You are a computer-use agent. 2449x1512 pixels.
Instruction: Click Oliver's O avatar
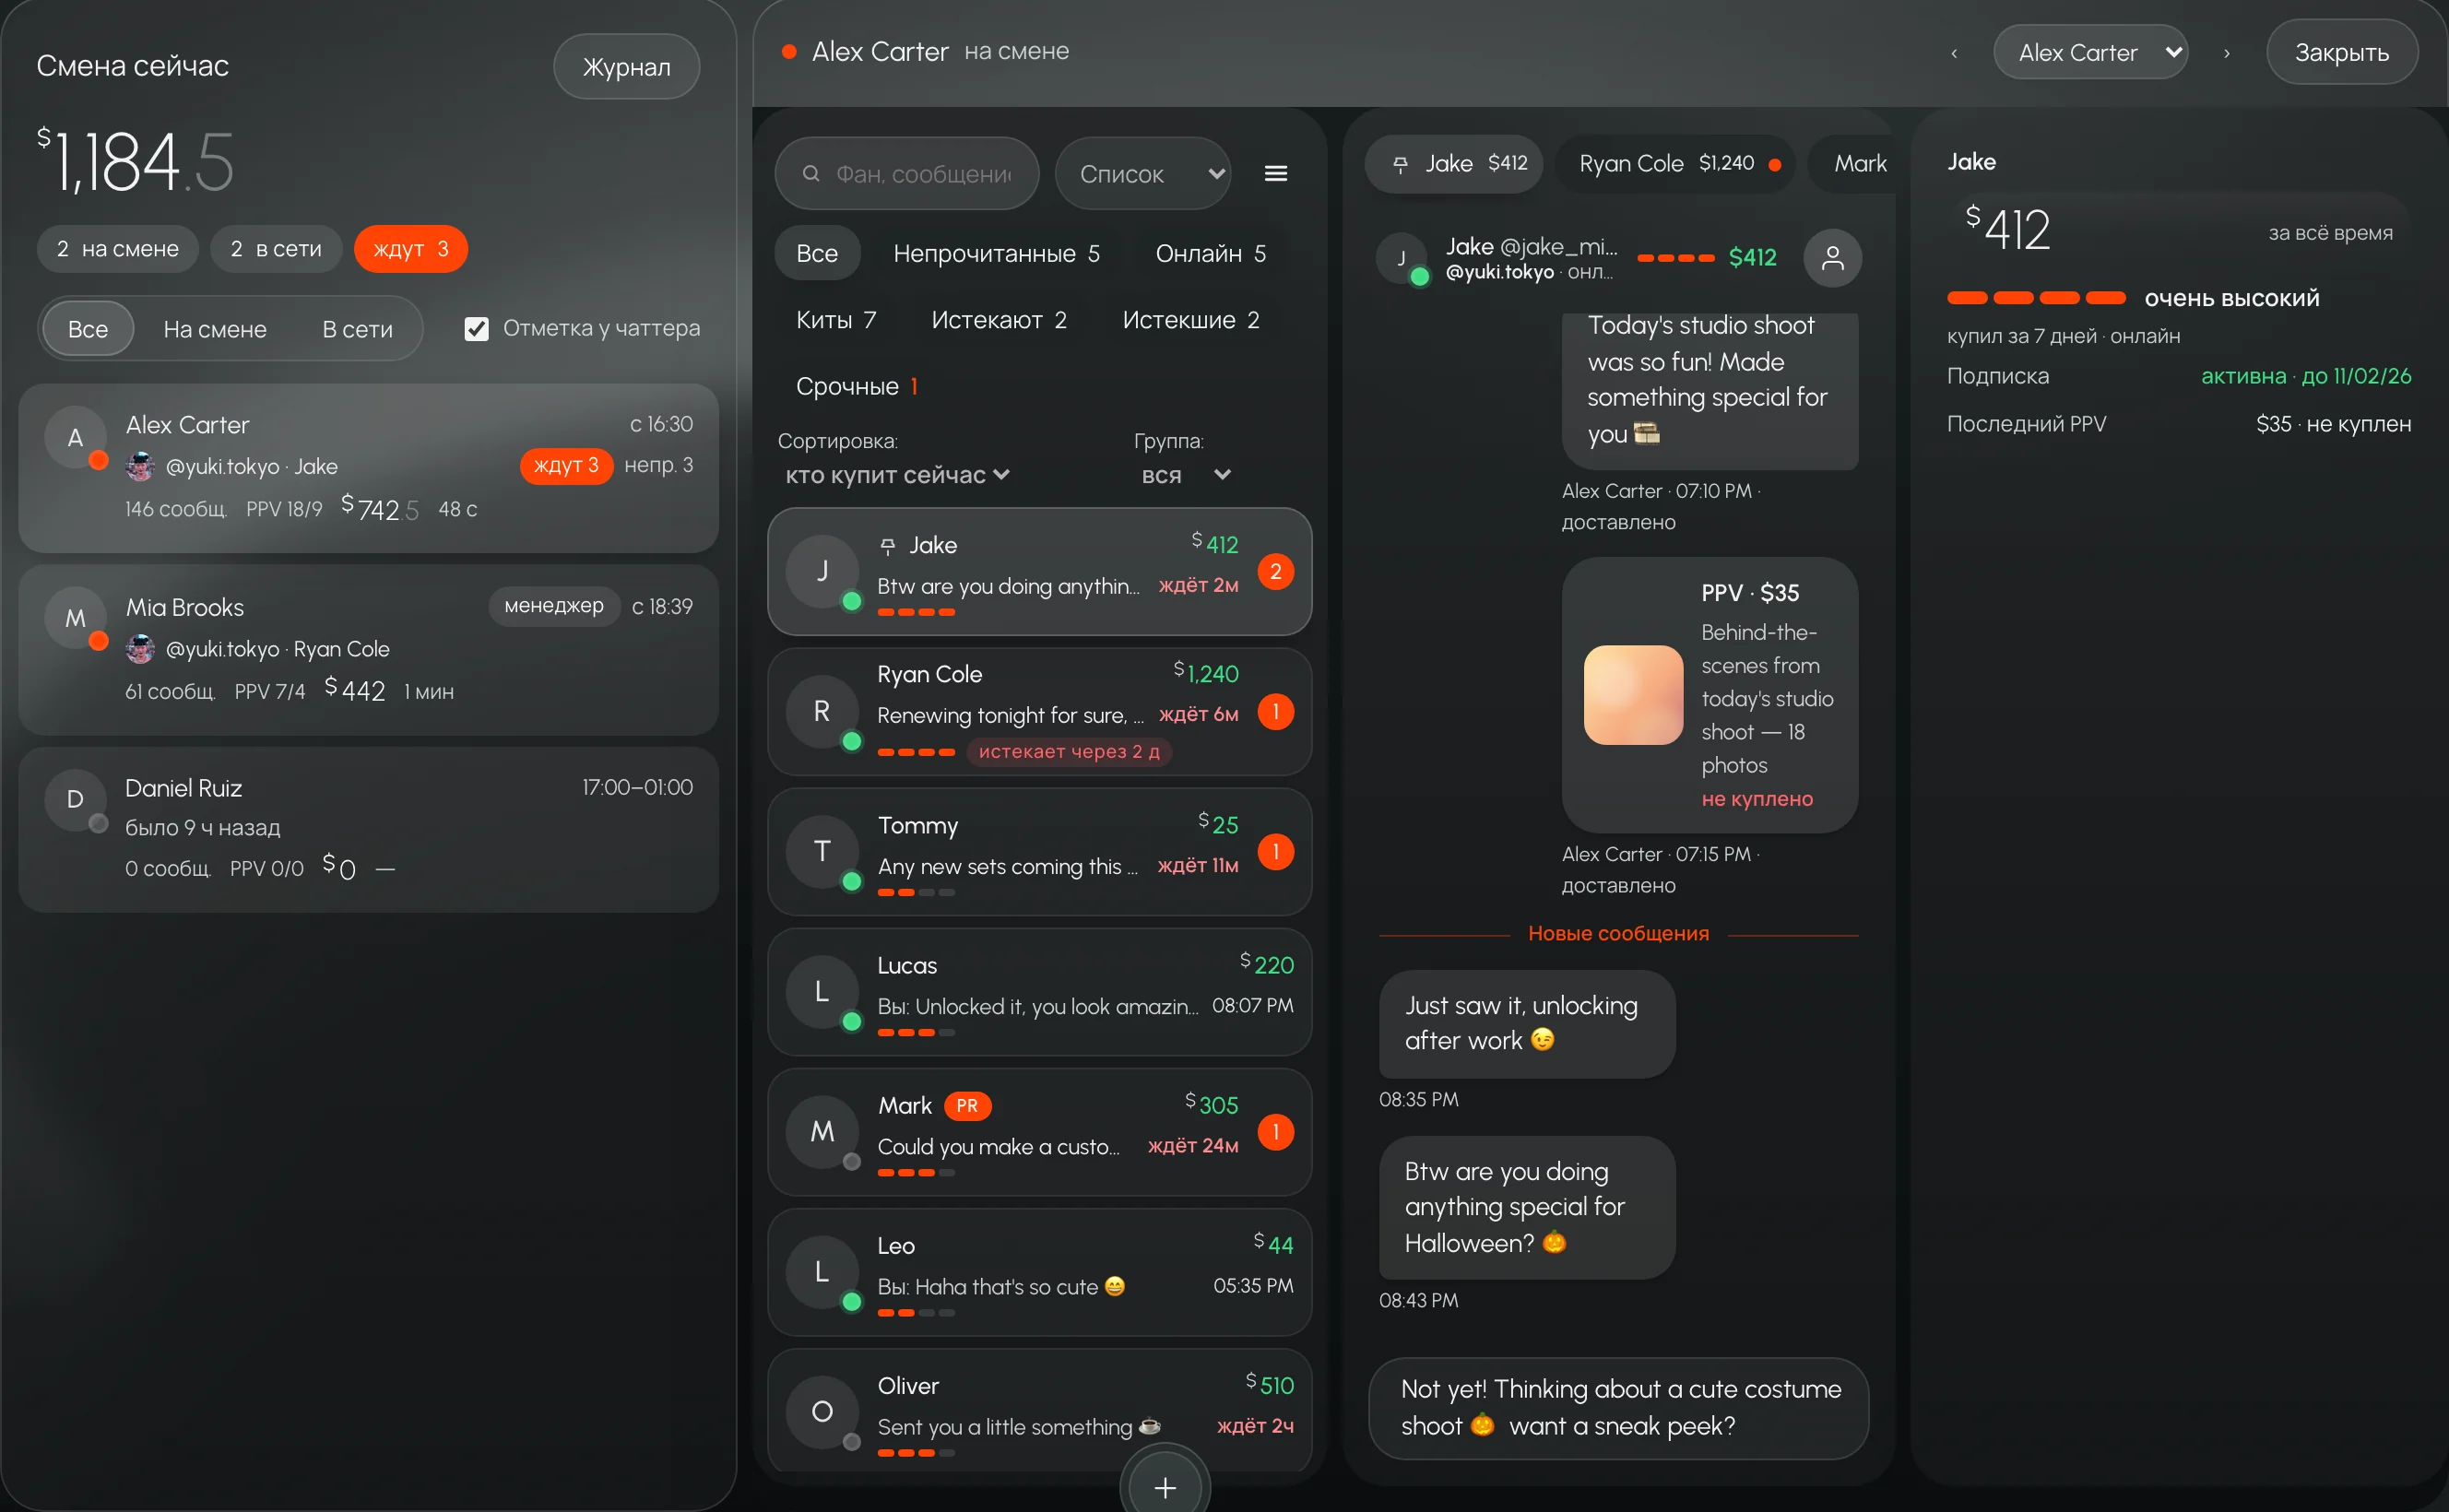822,1411
